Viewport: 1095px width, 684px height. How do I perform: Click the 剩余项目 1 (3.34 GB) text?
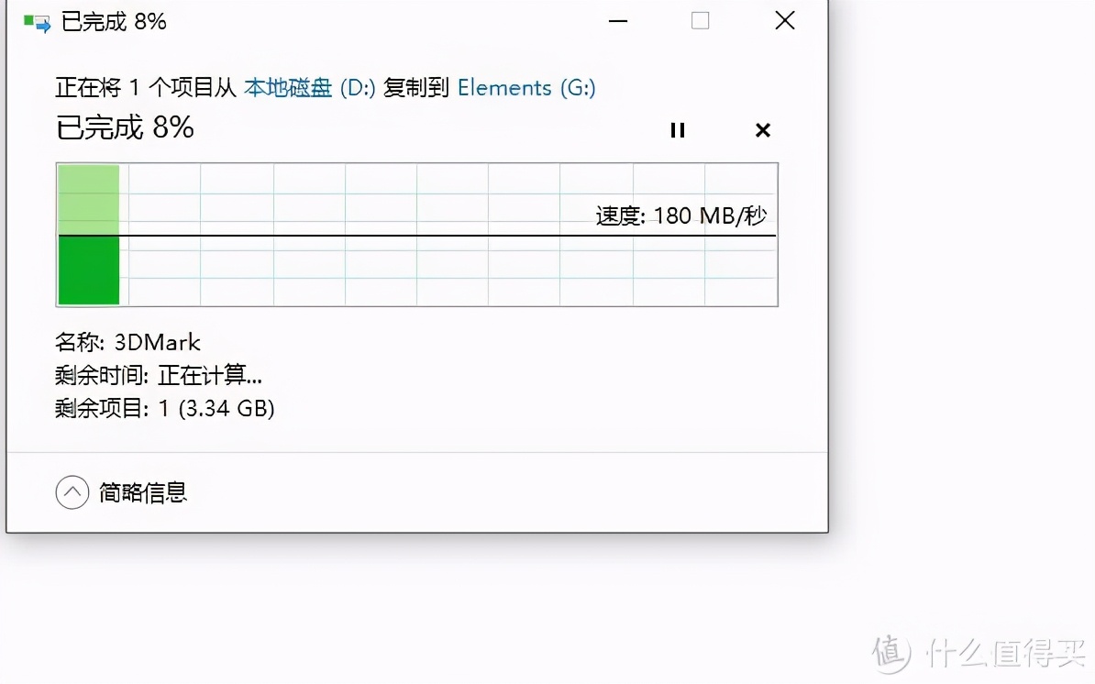tap(165, 408)
